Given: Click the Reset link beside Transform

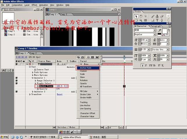Looking at the screenshot, I should click(x=59, y=94).
